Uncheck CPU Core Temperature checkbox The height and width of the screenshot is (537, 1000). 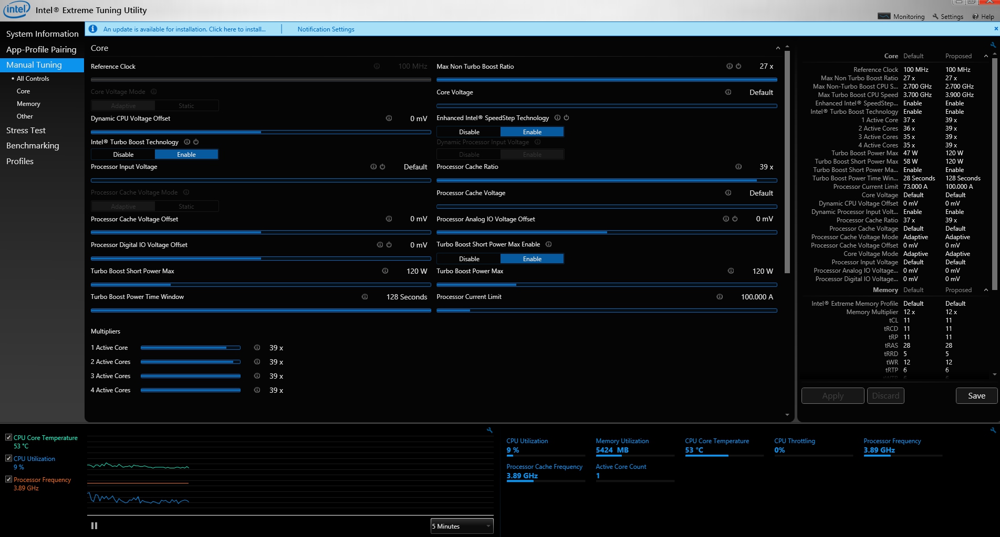[8, 437]
